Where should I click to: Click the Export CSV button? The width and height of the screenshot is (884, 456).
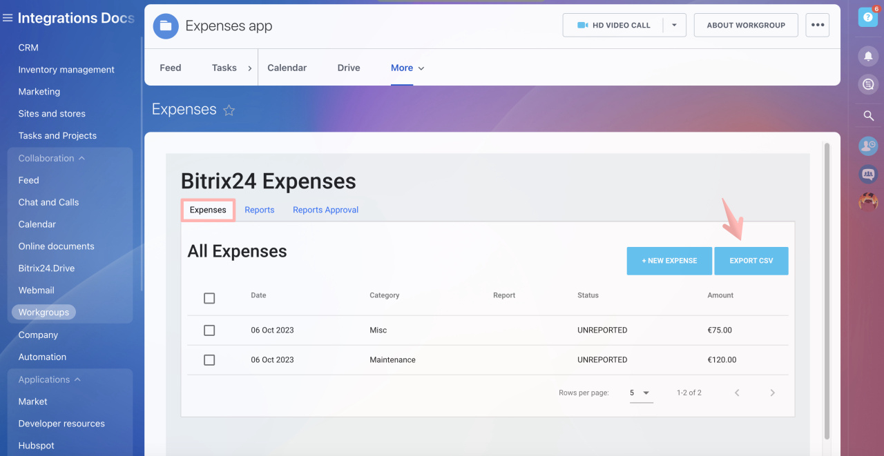pyautogui.click(x=751, y=261)
